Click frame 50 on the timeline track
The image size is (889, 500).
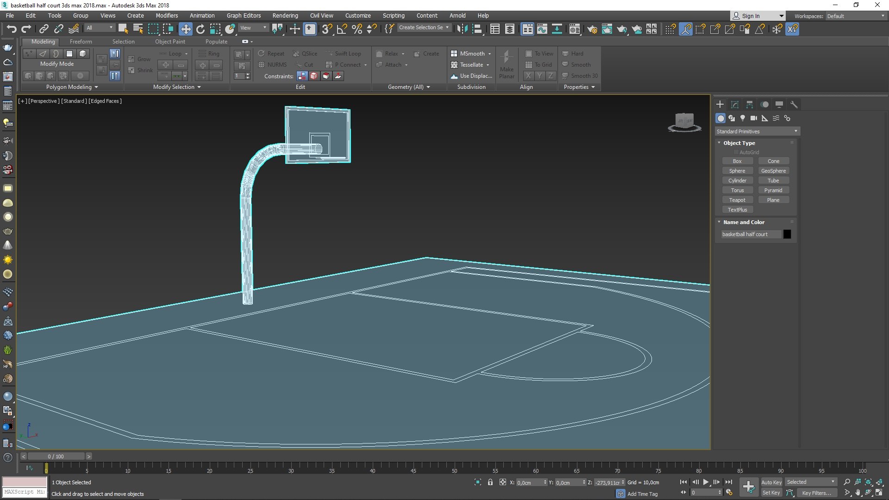pos(454,469)
